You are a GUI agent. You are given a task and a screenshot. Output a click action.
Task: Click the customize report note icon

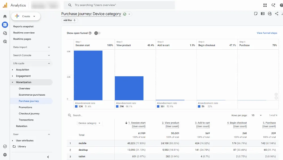(256, 14)
